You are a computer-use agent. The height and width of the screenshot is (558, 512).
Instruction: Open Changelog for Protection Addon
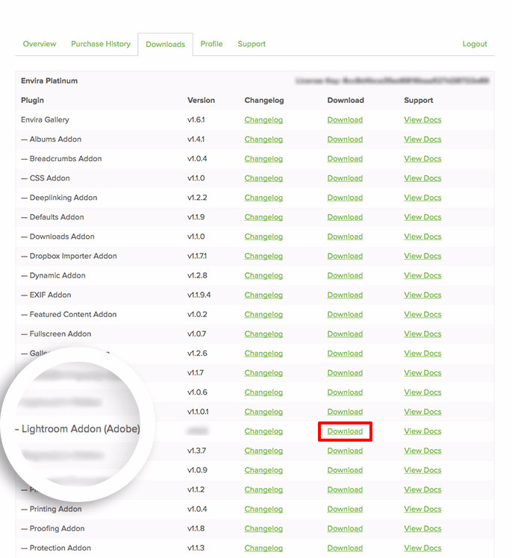coord(263,548)
